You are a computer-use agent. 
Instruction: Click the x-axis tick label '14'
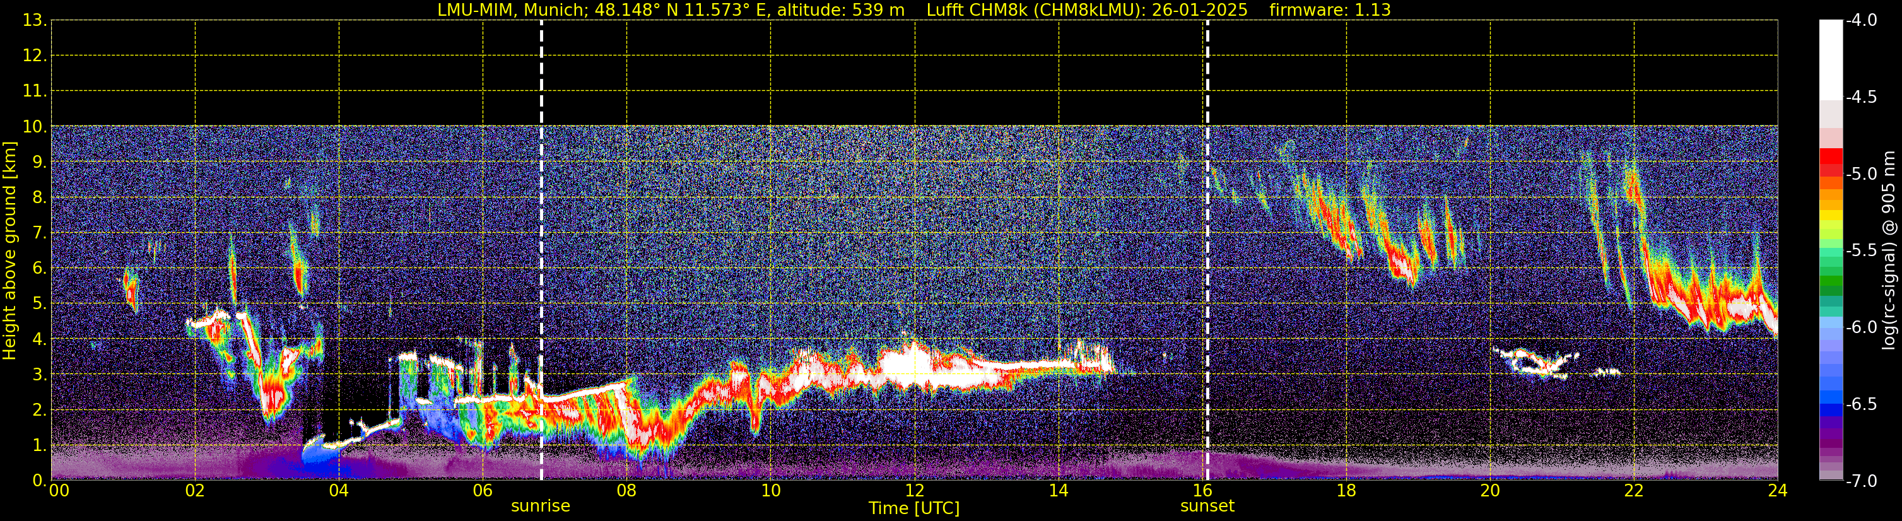tap(1059, 491)
